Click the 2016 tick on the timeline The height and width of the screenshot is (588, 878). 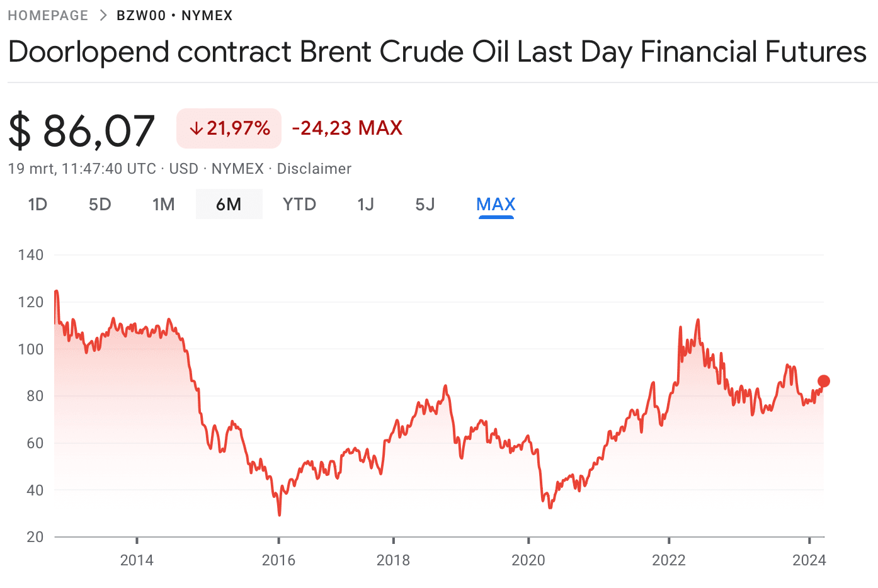(x=278, y=560)
